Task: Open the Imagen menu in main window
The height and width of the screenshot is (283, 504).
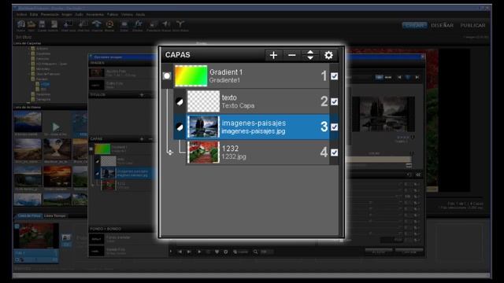Action: coord(66,14)
